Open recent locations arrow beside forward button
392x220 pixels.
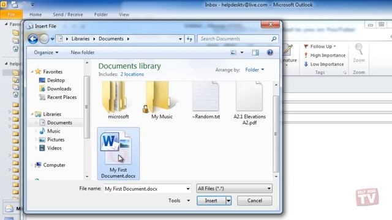[52, 39]
